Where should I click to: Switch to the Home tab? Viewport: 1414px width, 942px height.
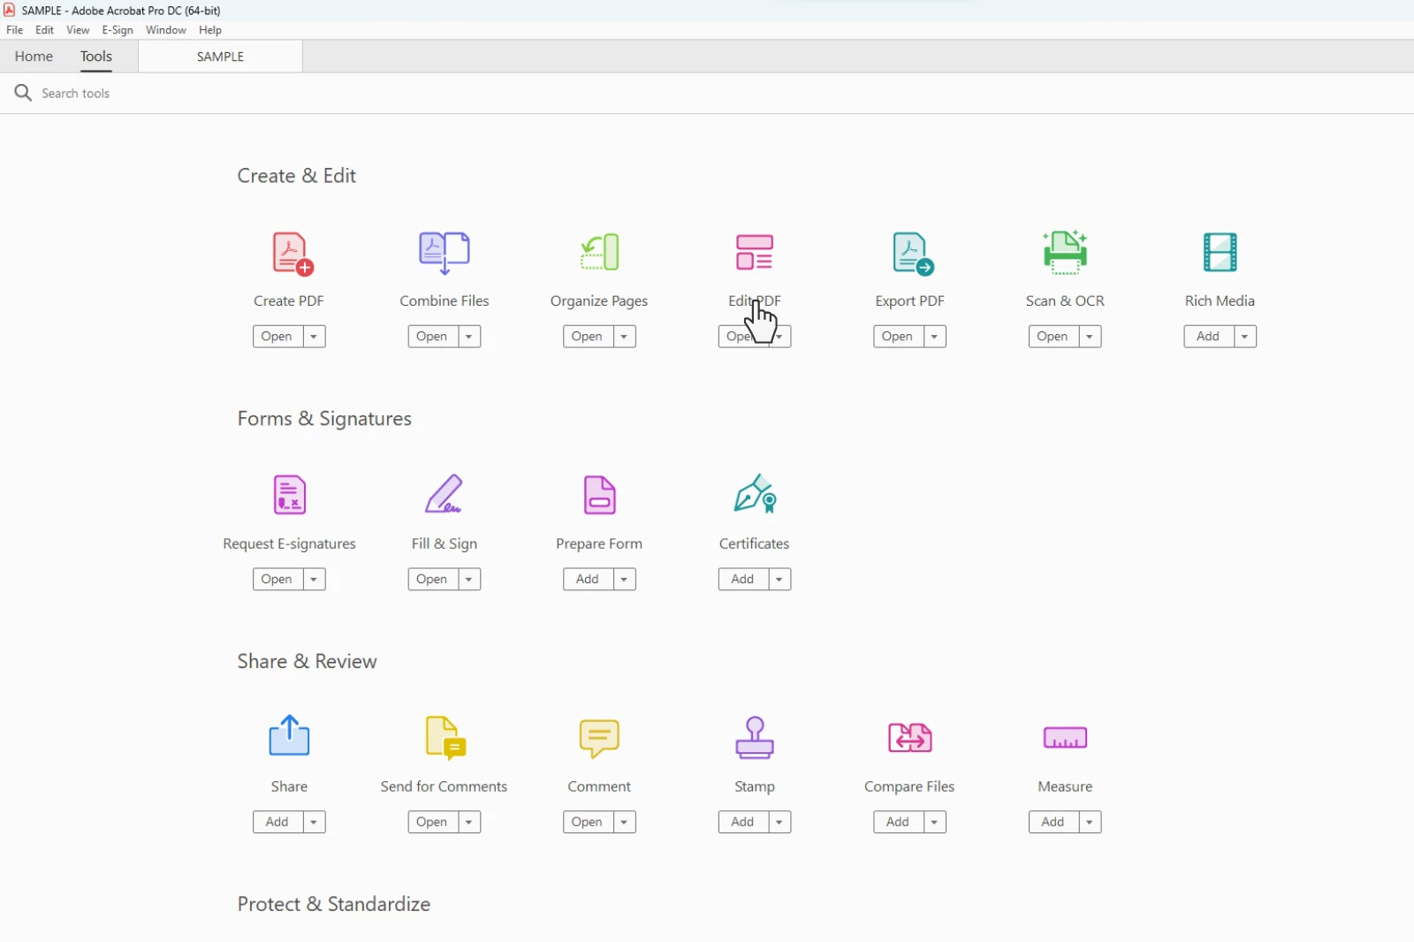click(34, 57)
